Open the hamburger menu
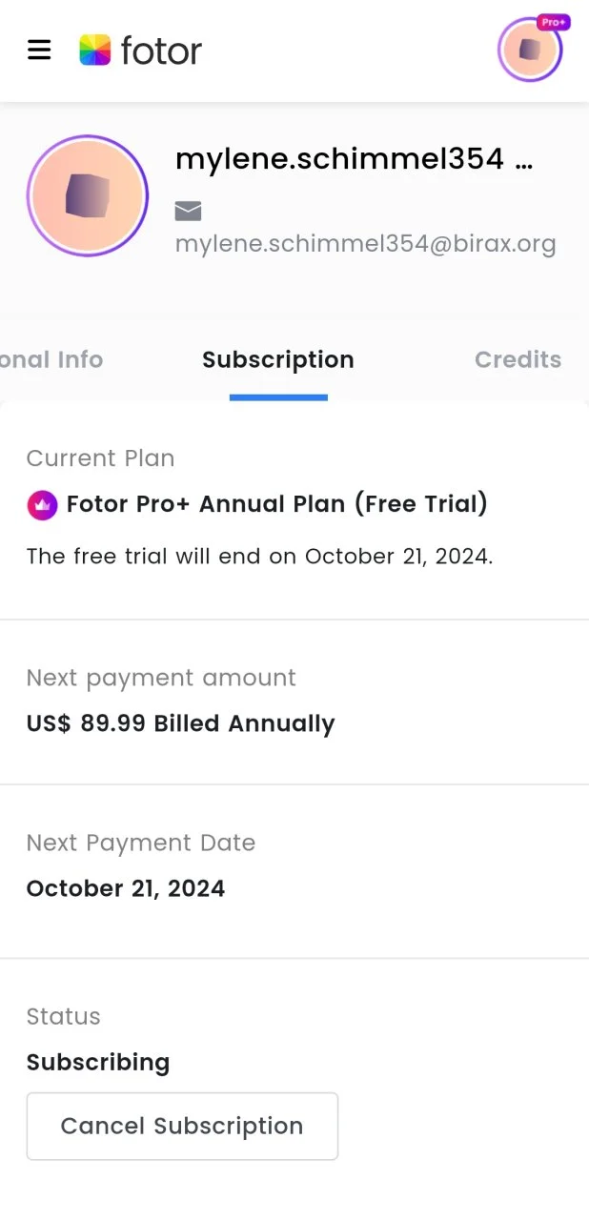 tap(39, 50)
